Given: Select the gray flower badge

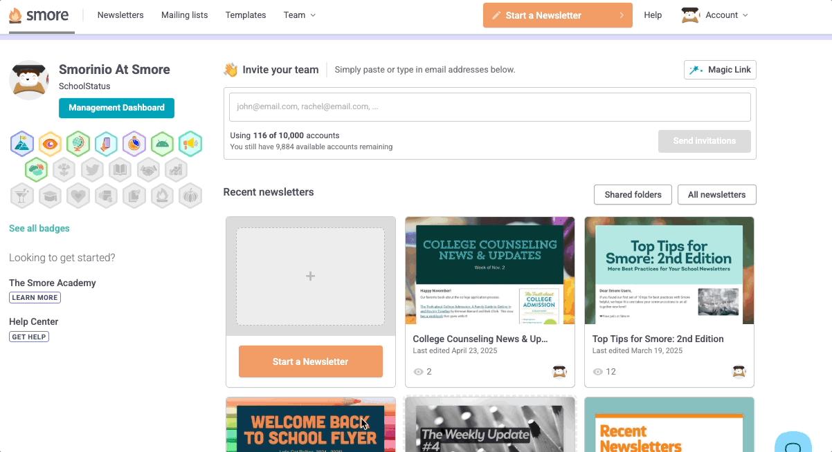Looking at the screenshot, I should point(64,170).
